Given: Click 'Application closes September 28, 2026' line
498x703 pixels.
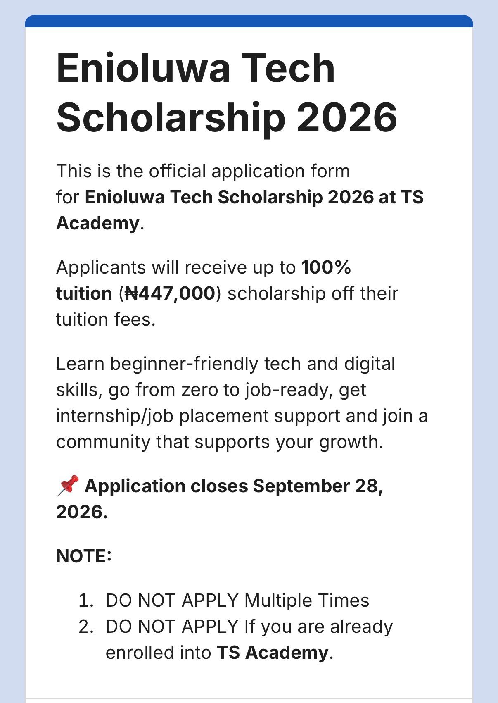Looking at the screenshot, I should pyautogui.click(x=220, y=498).
